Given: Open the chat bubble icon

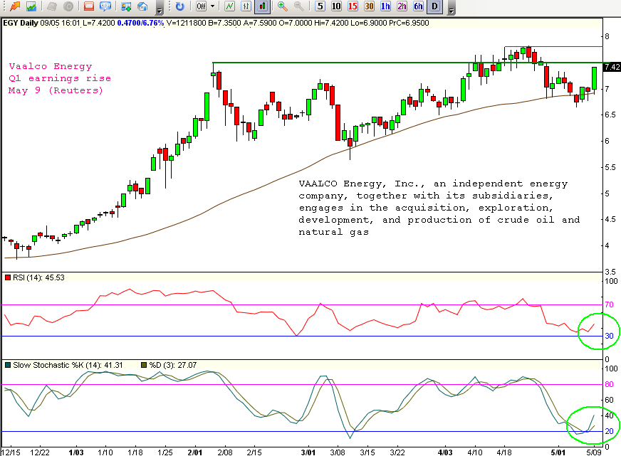Looking at the screenshot, I should pos(105,7).
